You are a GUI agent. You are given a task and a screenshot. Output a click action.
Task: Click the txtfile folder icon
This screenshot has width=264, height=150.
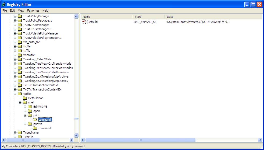(x=20, y=94)
